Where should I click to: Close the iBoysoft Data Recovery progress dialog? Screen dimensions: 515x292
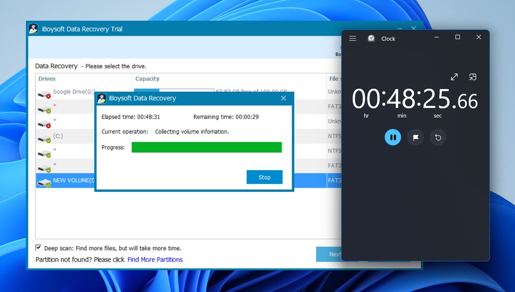(x=283, y=98)
